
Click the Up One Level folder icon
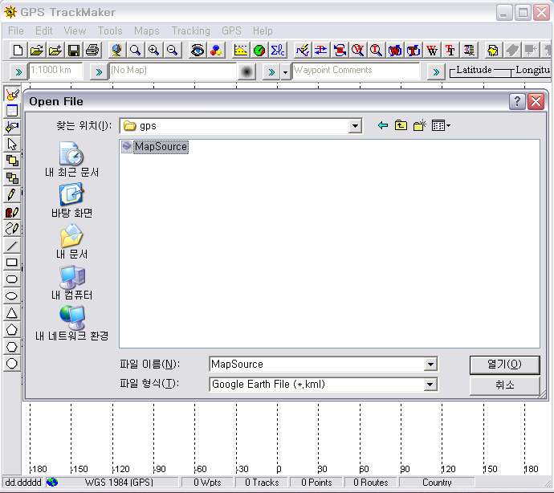point(401,125)
